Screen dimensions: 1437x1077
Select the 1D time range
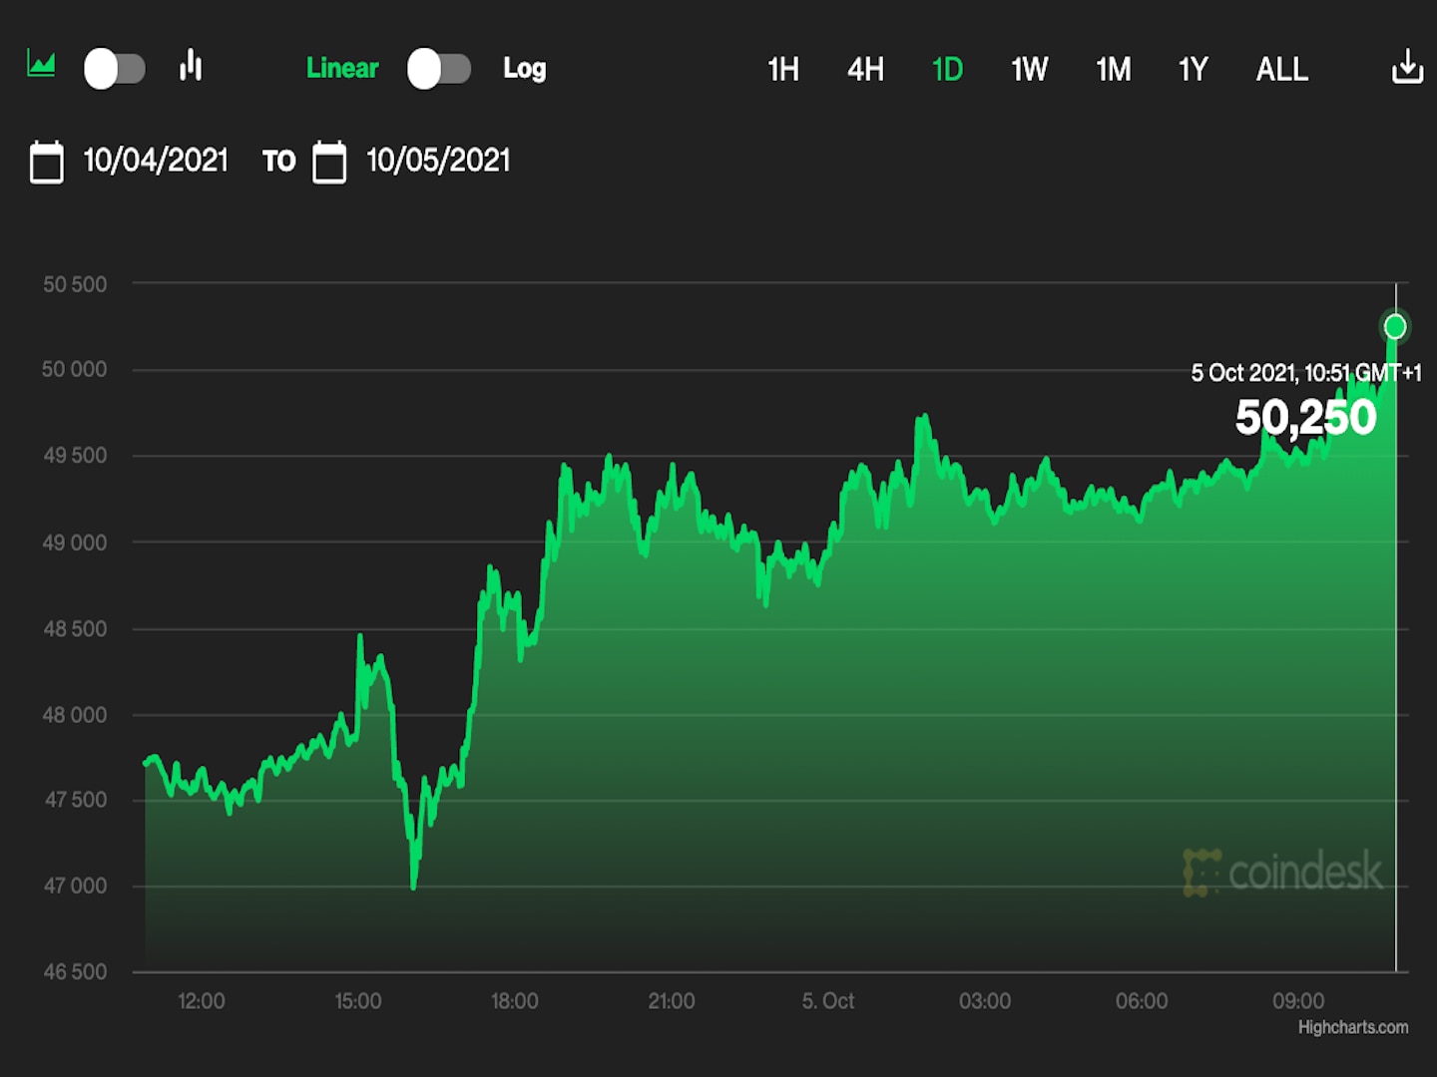(x=947, y=69)
